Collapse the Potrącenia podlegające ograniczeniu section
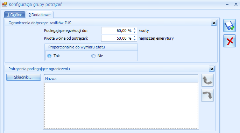 [x=212, y=69]
